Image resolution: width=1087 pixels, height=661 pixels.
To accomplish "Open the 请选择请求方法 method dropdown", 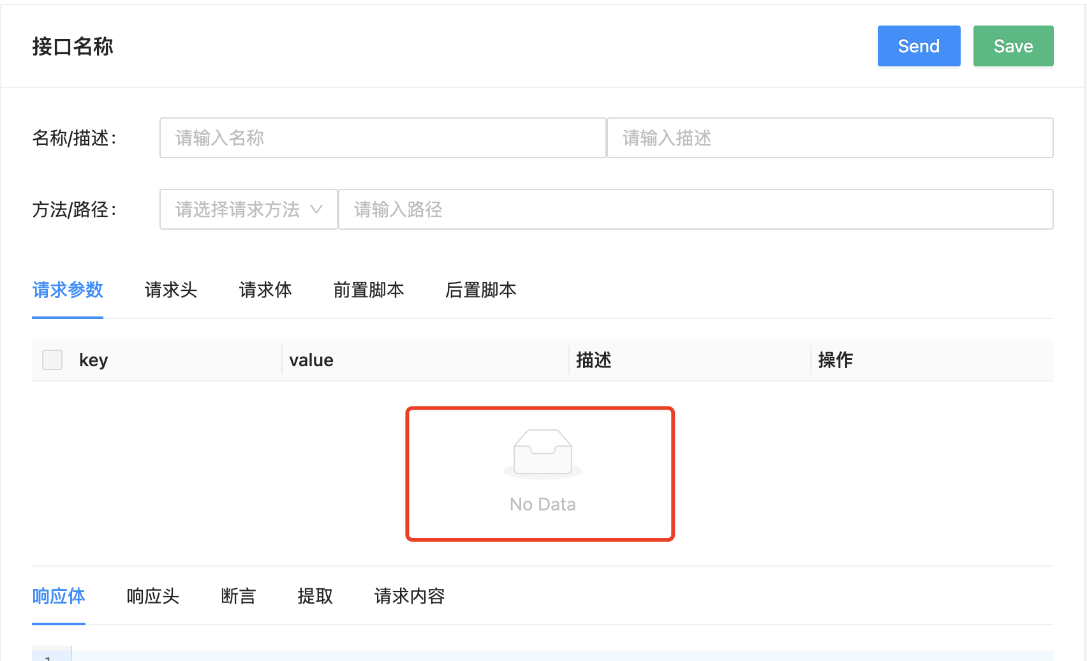I will coord(248,209).
